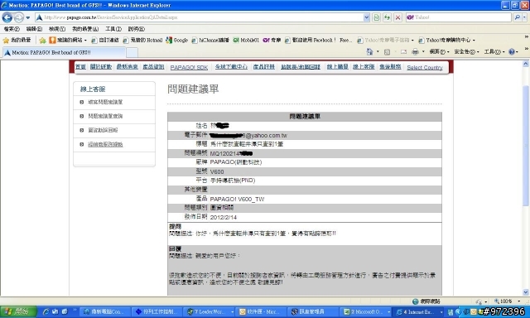Open third sidebar item about map error report

103,130
